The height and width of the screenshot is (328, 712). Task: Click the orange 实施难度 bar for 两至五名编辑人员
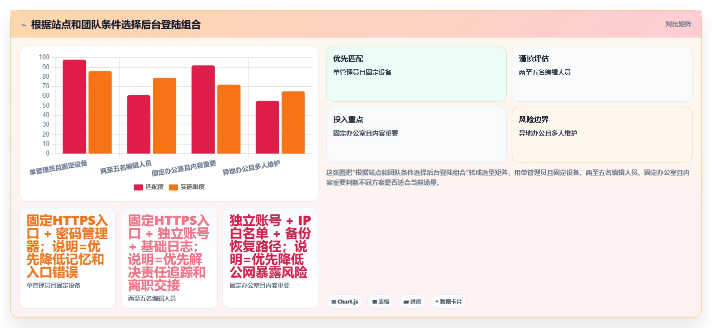click(x=165, y=116)
